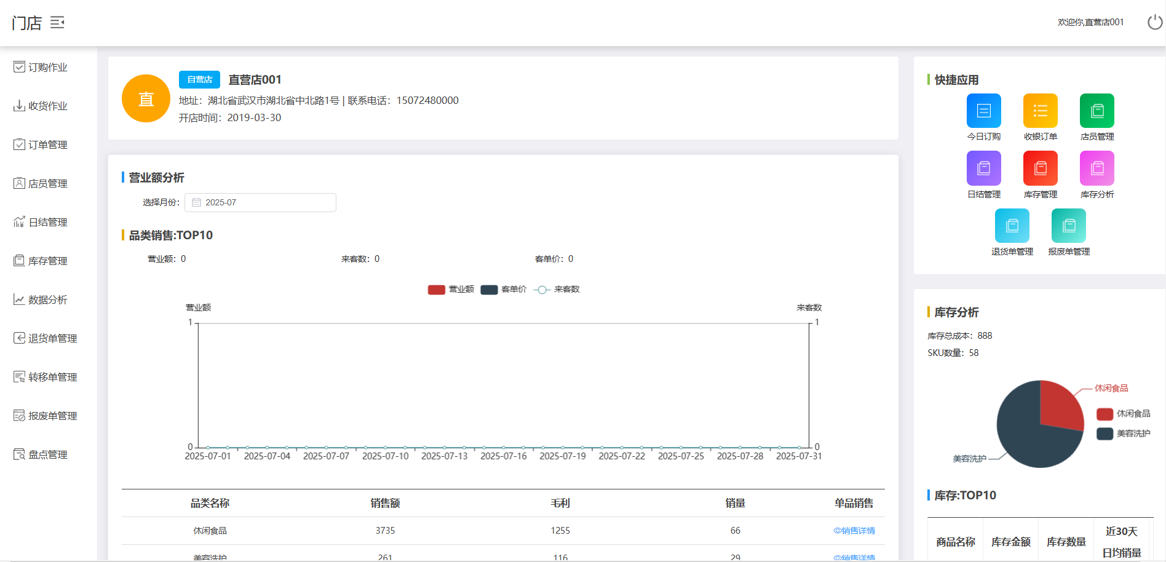Open the 退货单管理 quick app icon

(x=1012, y=226)
